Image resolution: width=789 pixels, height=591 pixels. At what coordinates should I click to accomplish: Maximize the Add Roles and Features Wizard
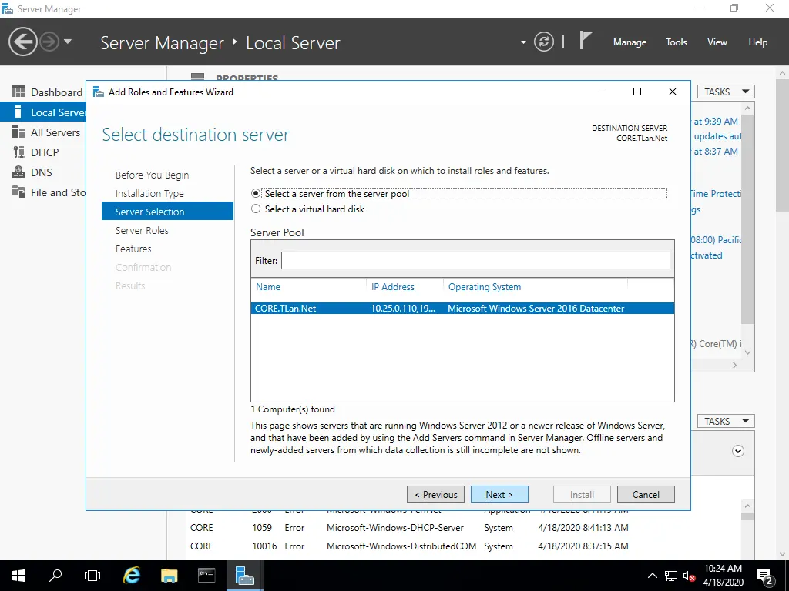[x=637, y=92]
